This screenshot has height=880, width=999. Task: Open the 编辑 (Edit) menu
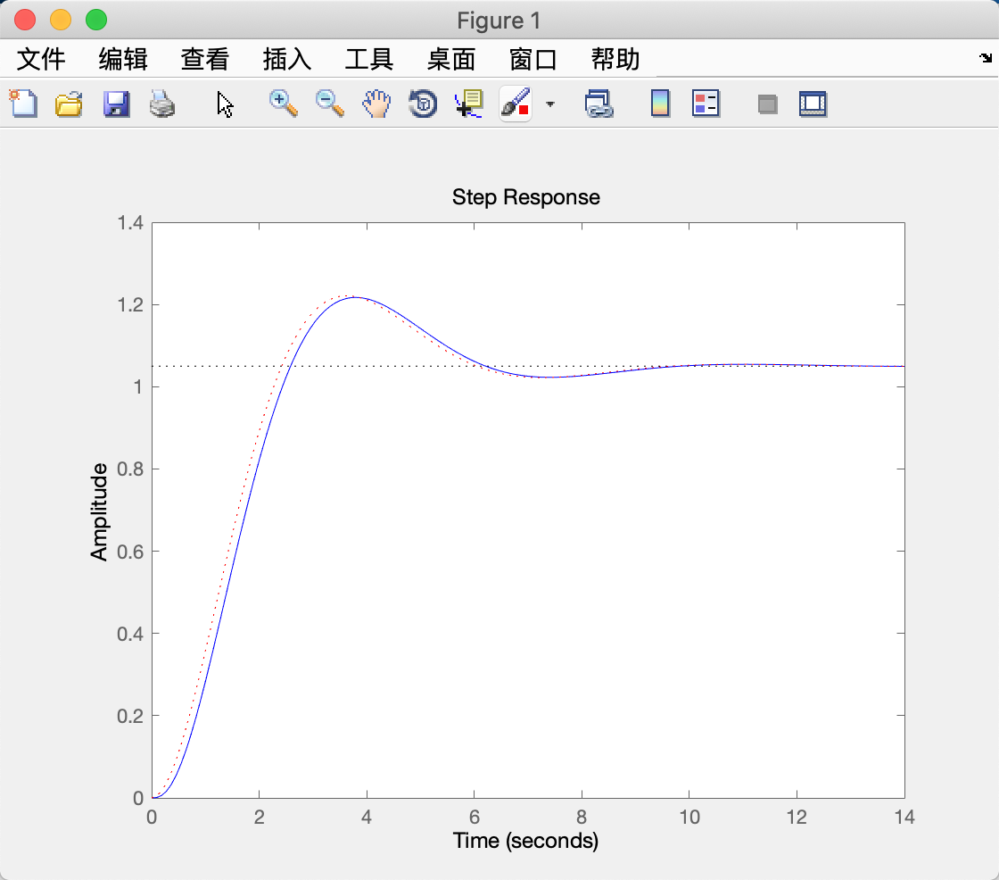123,59
